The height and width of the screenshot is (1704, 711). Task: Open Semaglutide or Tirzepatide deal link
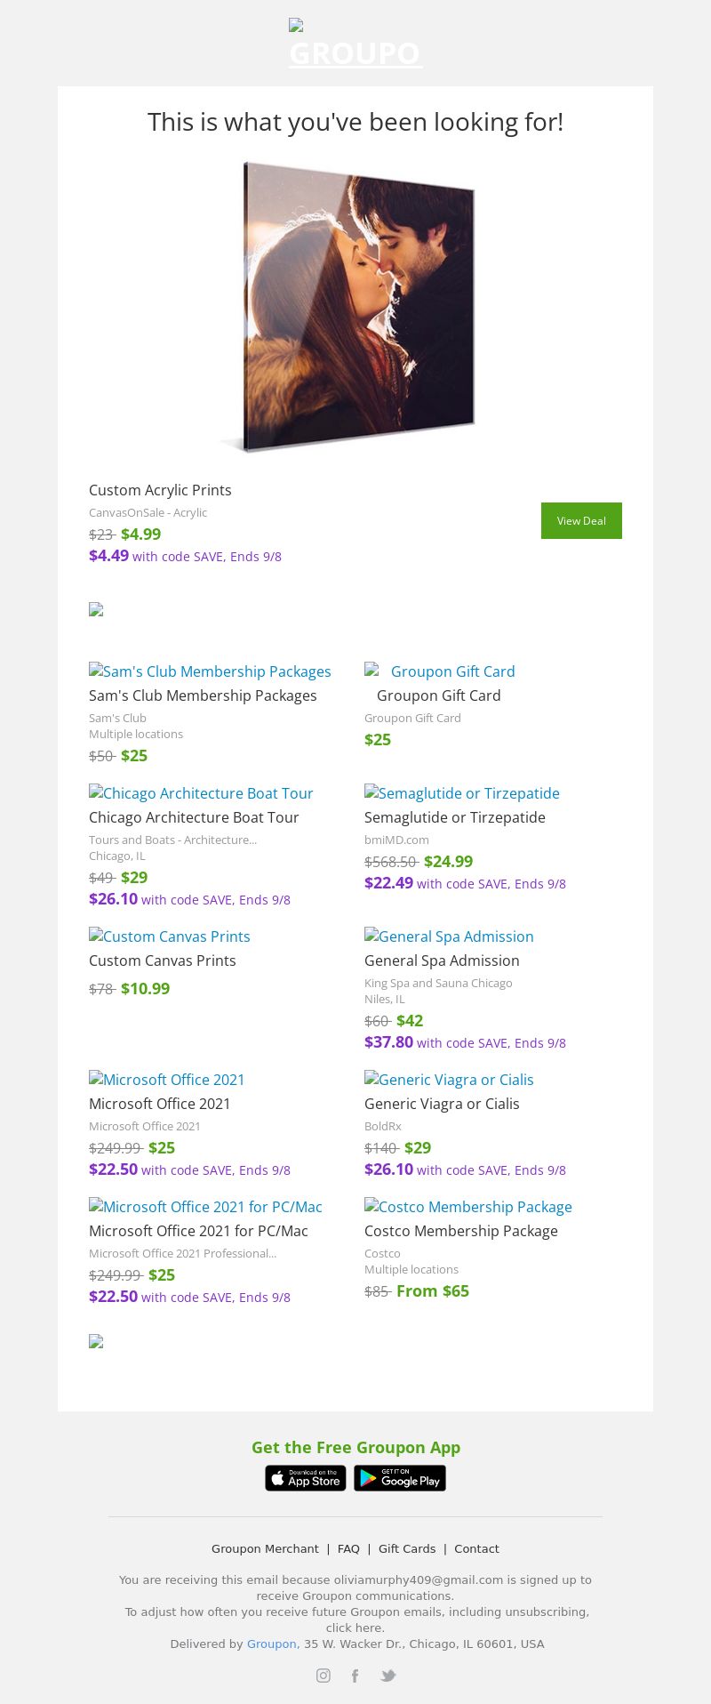point(462,793)
